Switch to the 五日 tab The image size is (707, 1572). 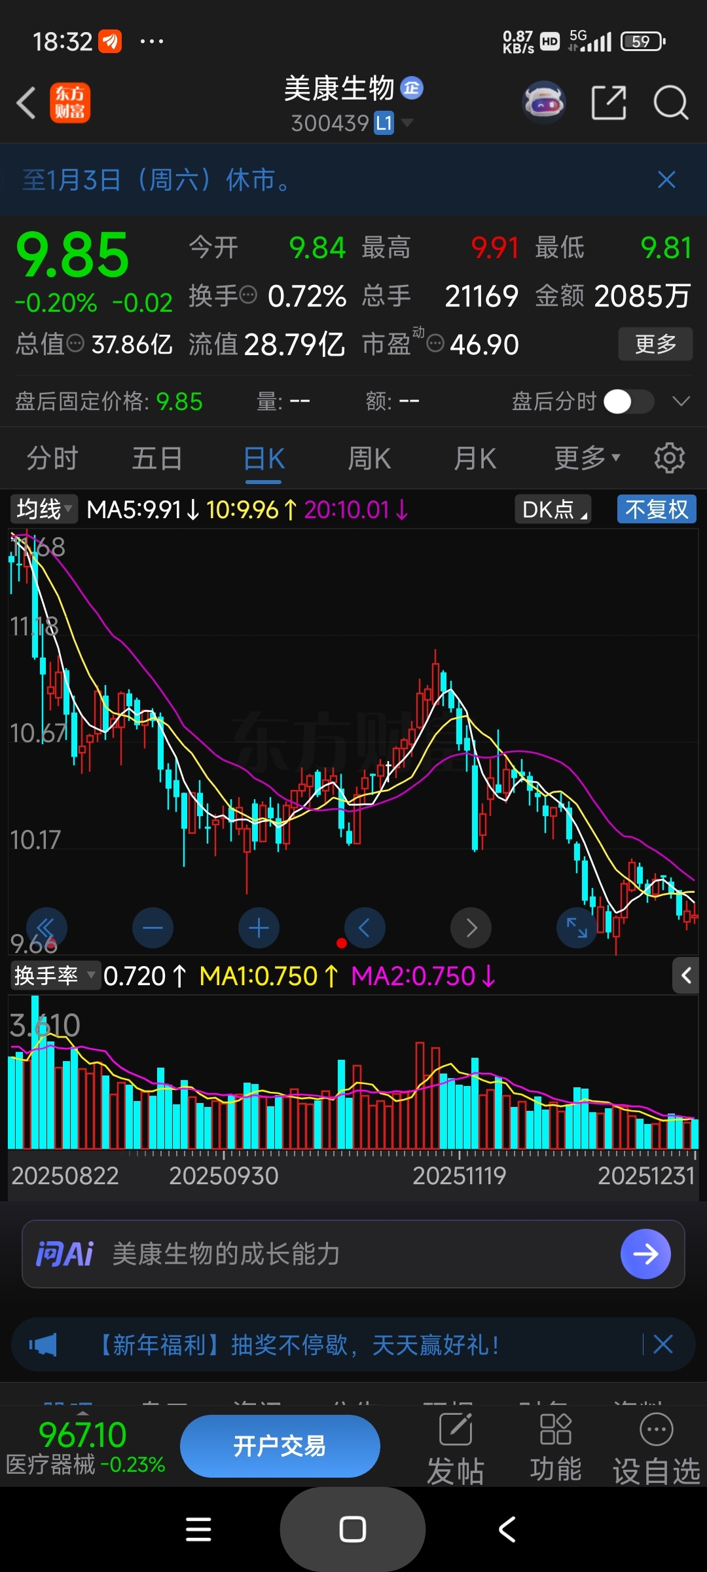click(x=157, y=458)
